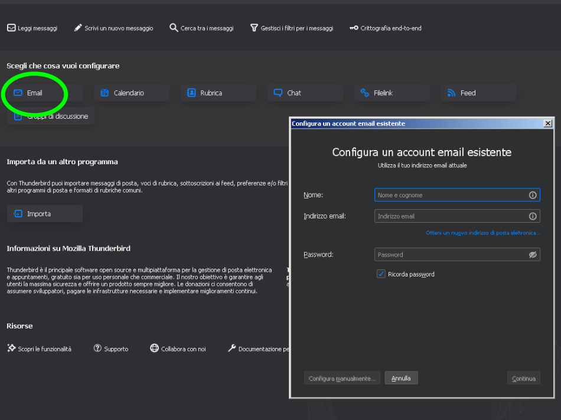Viewport: 561px width, 420px height.
Task: Close the Configura account dialog
Action: click(x=547, y=123)
